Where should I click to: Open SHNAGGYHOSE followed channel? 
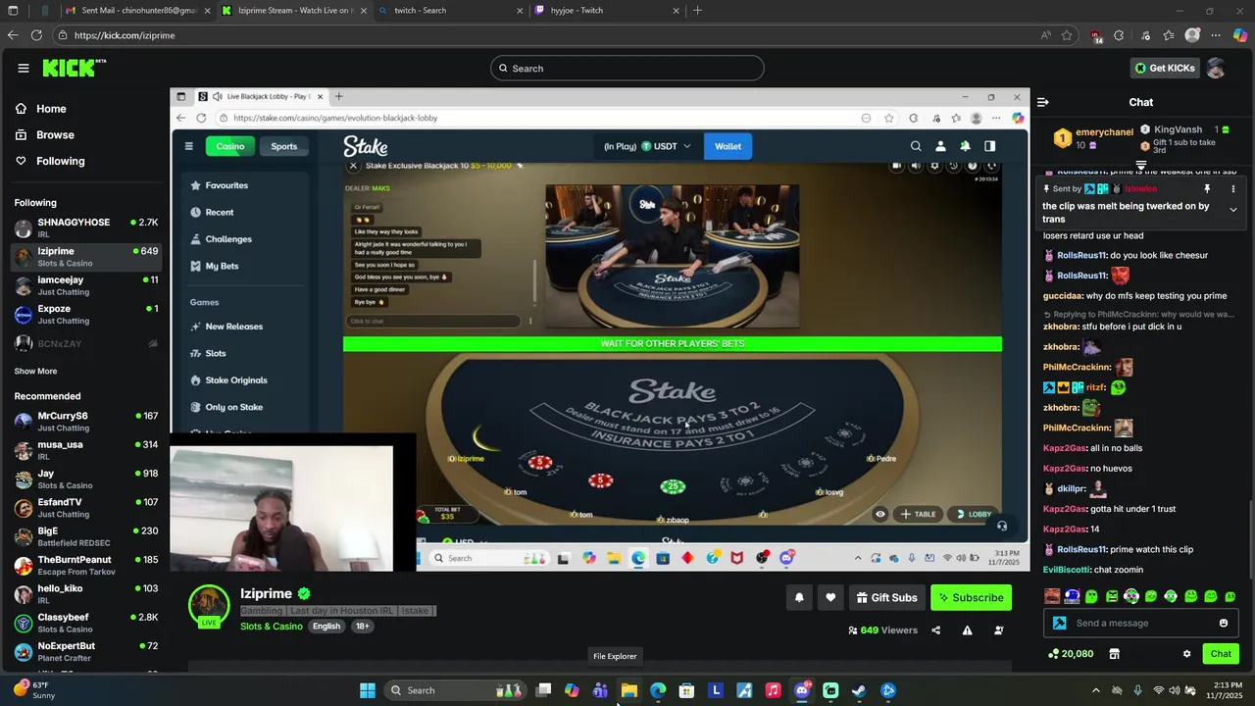pyautogui.click(x=86, y=227)
